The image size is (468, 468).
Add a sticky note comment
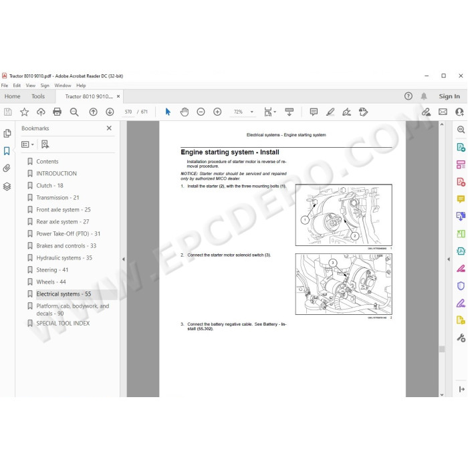coord(314,112)
